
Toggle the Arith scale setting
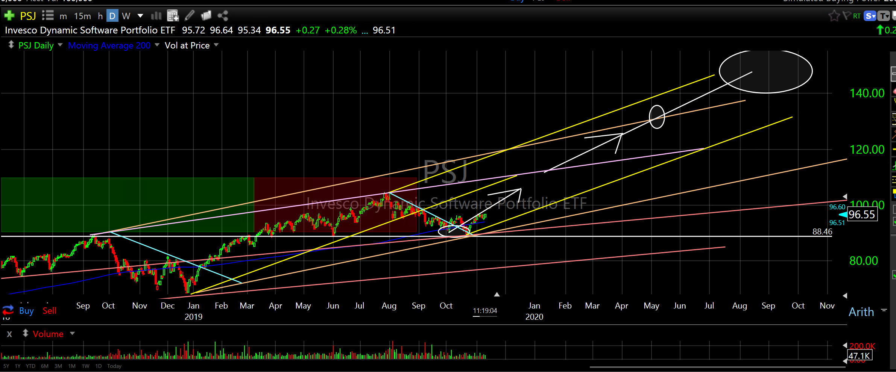[x=861, y=312]
